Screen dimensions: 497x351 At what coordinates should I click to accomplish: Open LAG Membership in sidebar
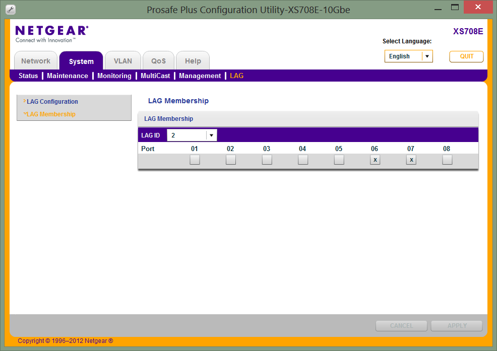pos(51,114)
